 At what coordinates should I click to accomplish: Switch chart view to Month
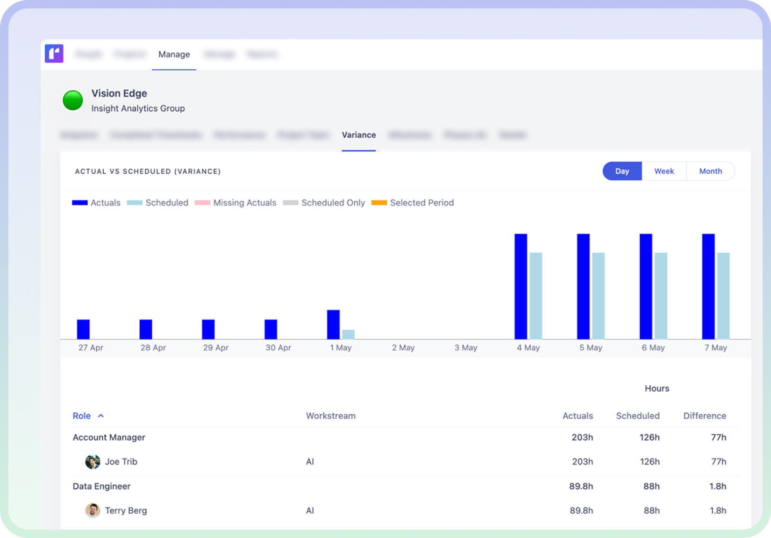tap(710, 171)
